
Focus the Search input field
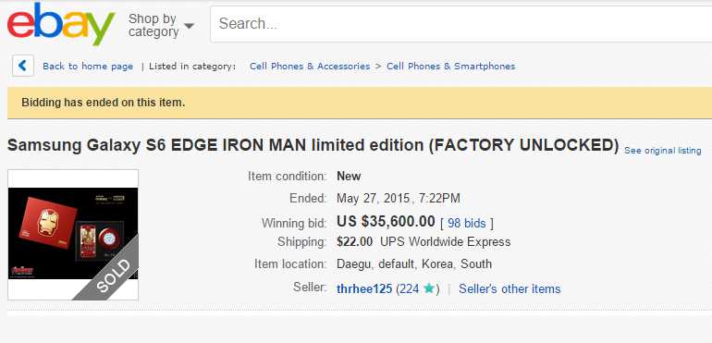(x=460, y=24)
